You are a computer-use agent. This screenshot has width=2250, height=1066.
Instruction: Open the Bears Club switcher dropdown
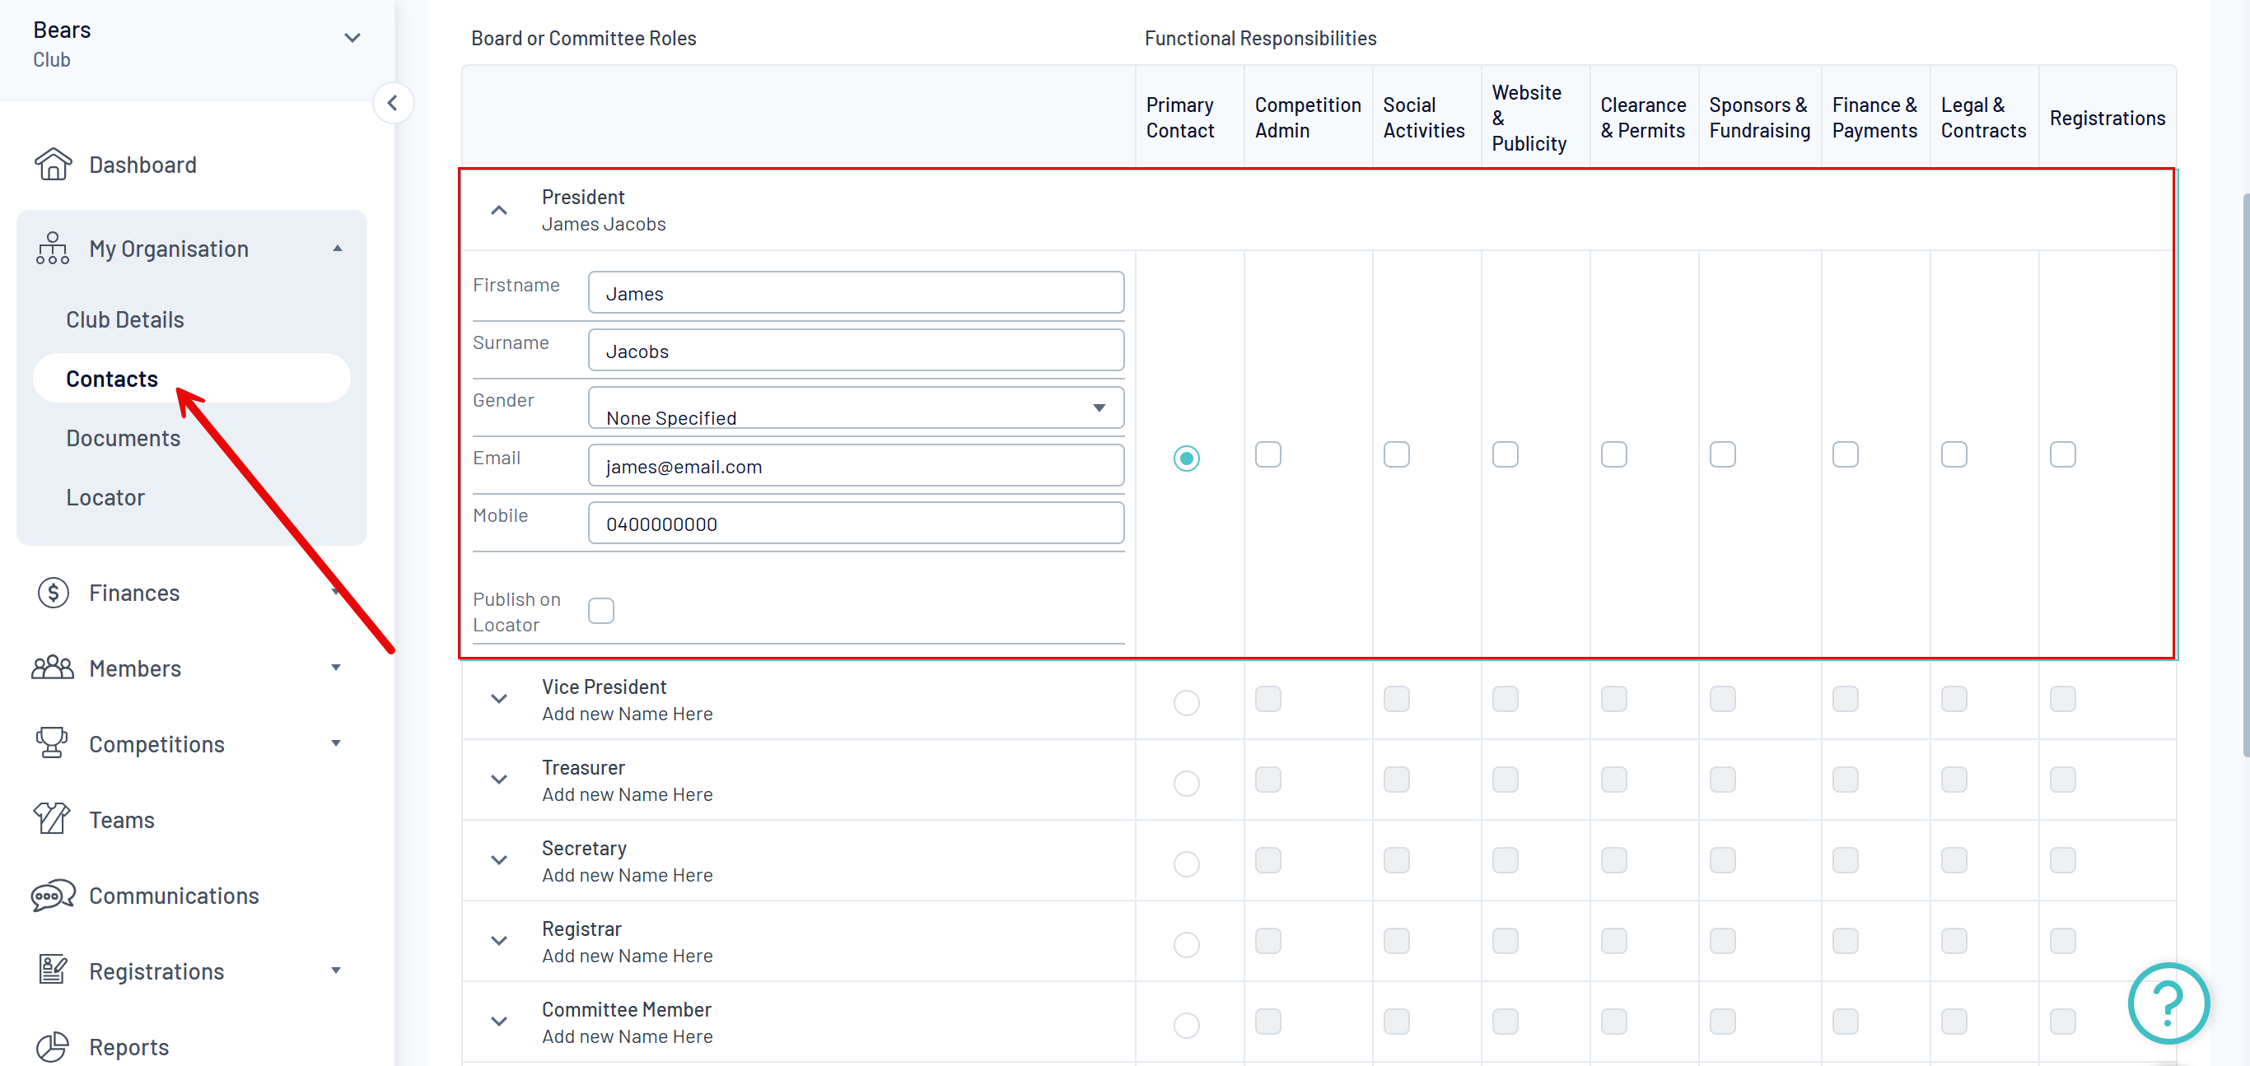352,39
